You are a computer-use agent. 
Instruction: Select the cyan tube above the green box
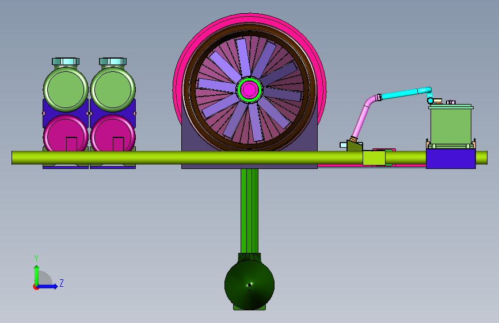(x=406, y=94)
